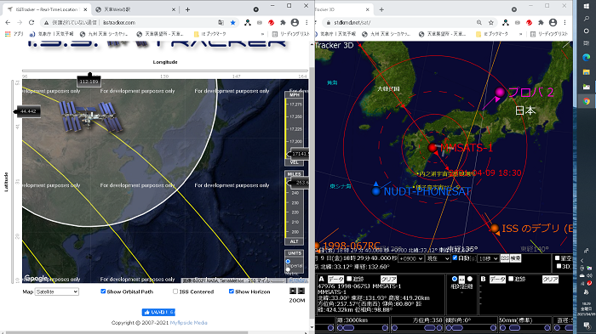
Task: Uncheck Show Orbital Path
Action: [103, 292]
